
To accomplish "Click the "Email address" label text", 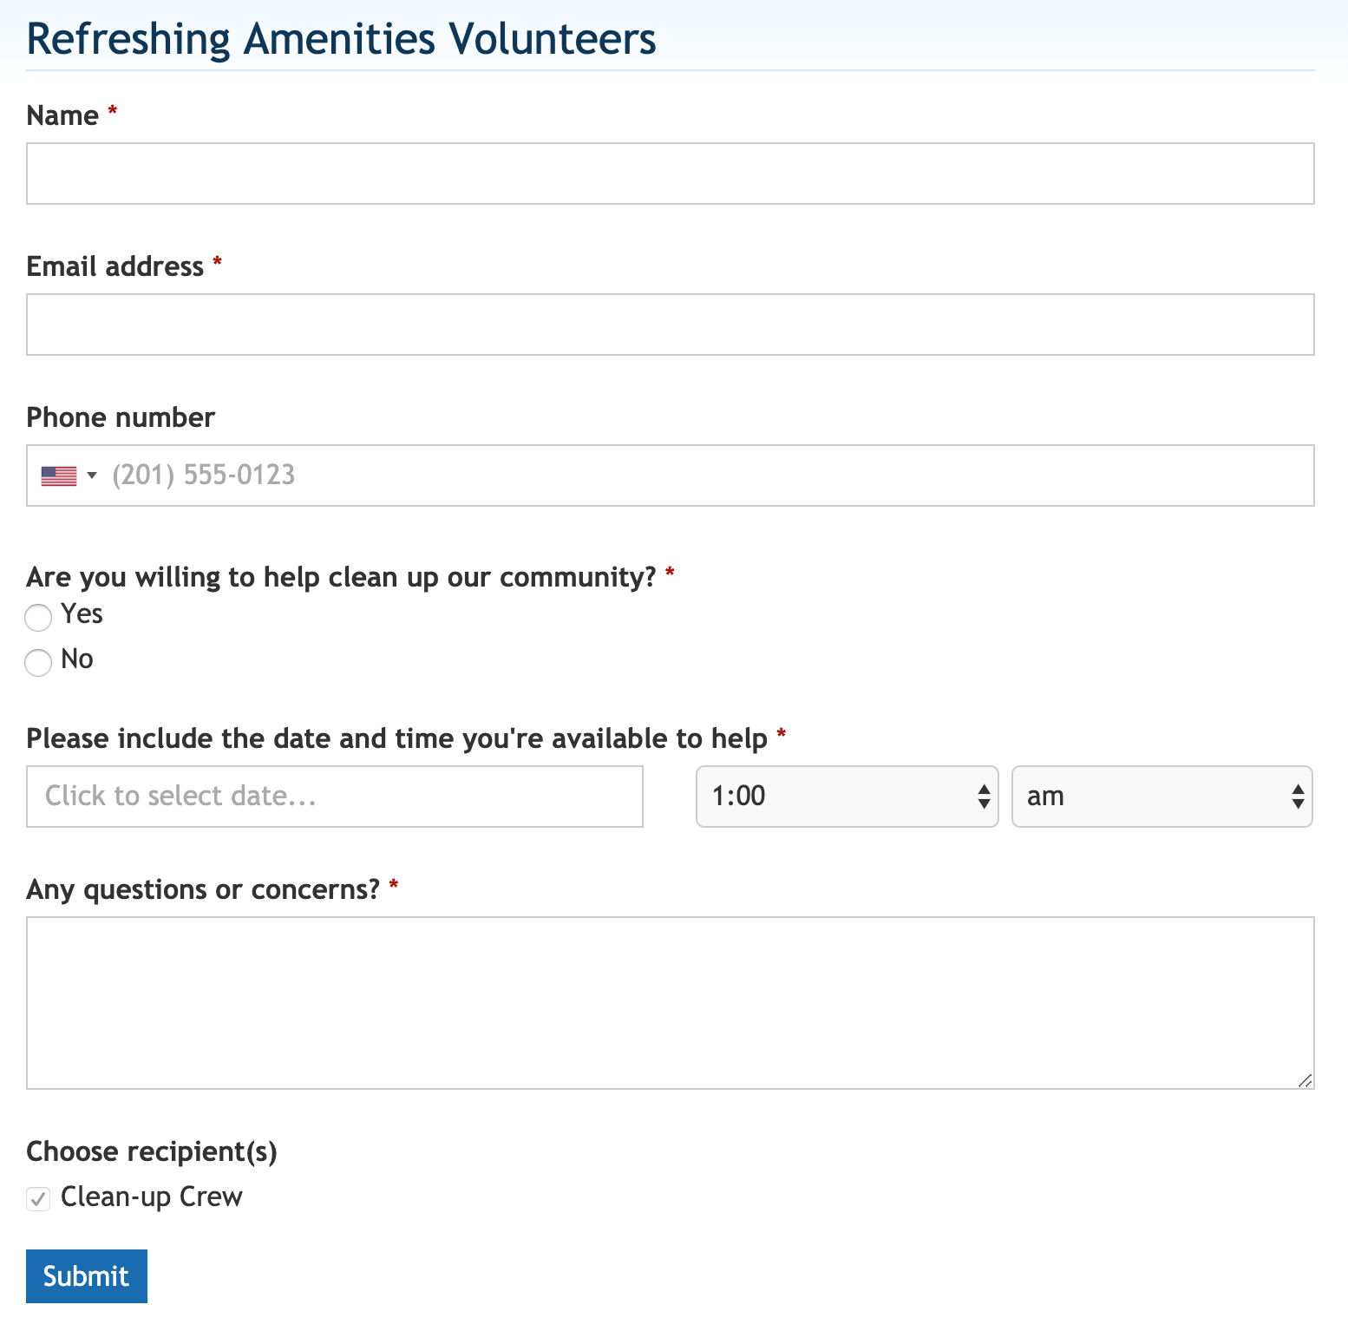I will tap(115, 266).
